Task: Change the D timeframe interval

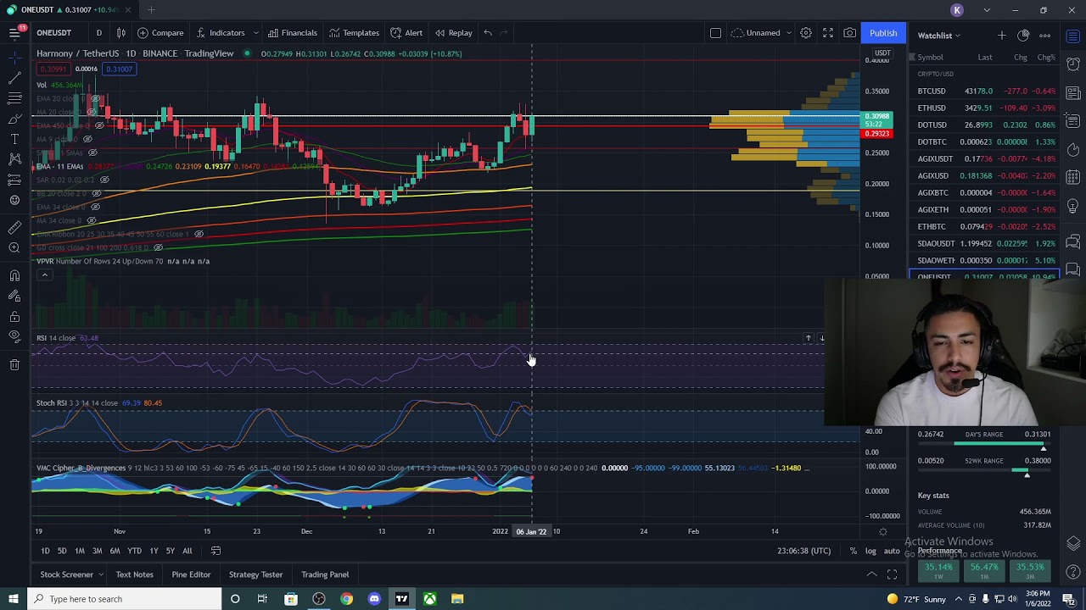Action: [98, 33]
